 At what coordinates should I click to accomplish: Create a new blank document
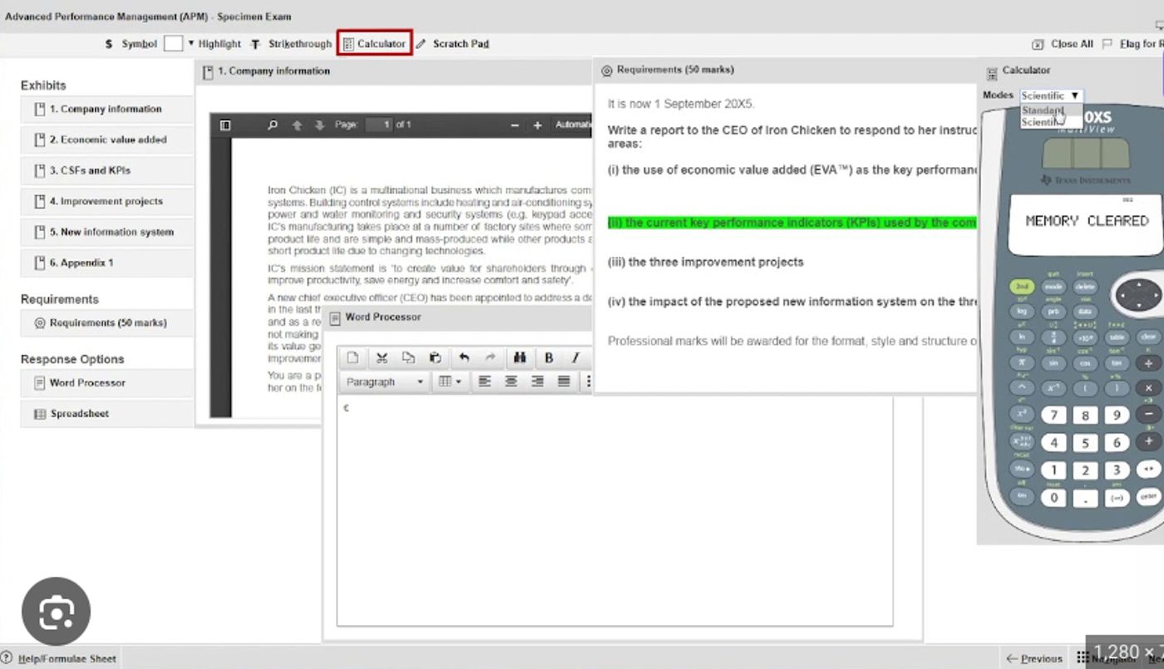(x=353, y=357)
